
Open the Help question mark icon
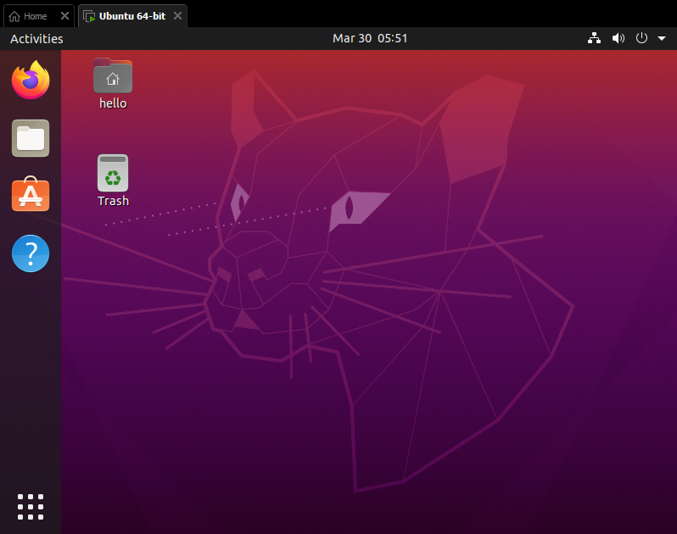(31, 253)
